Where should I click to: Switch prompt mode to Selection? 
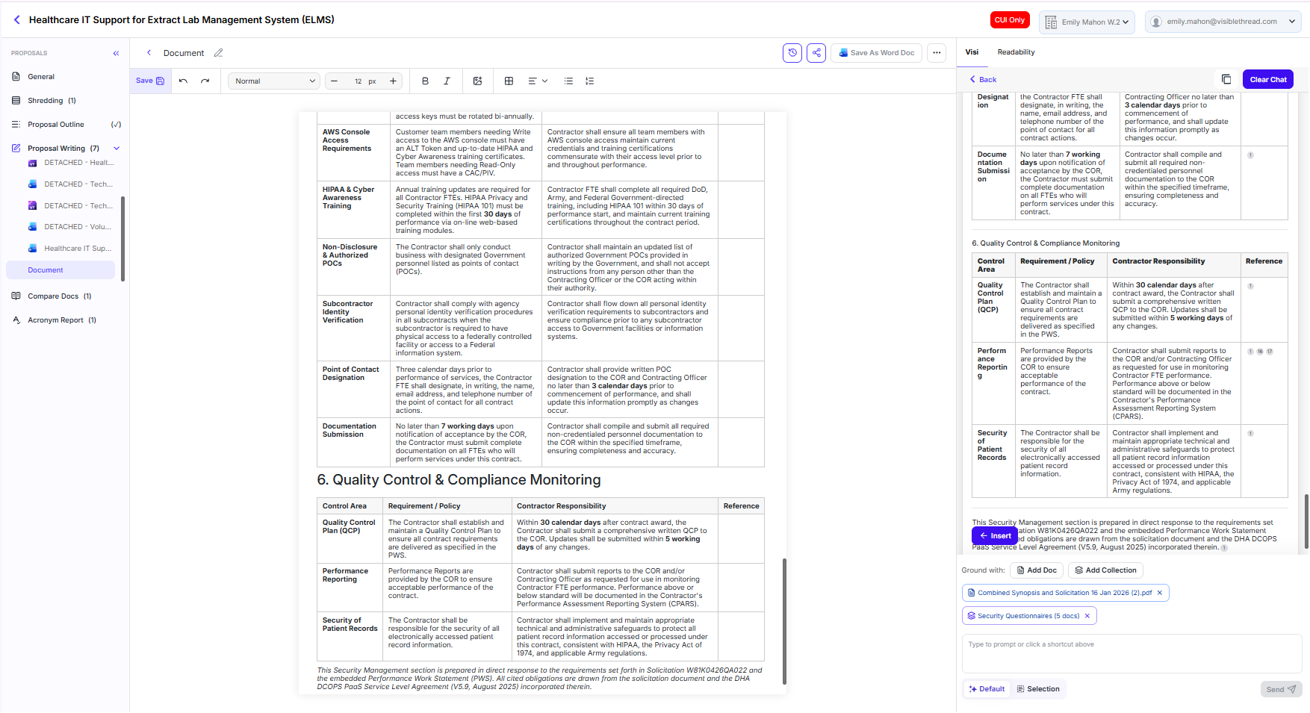pos(1038,689)
